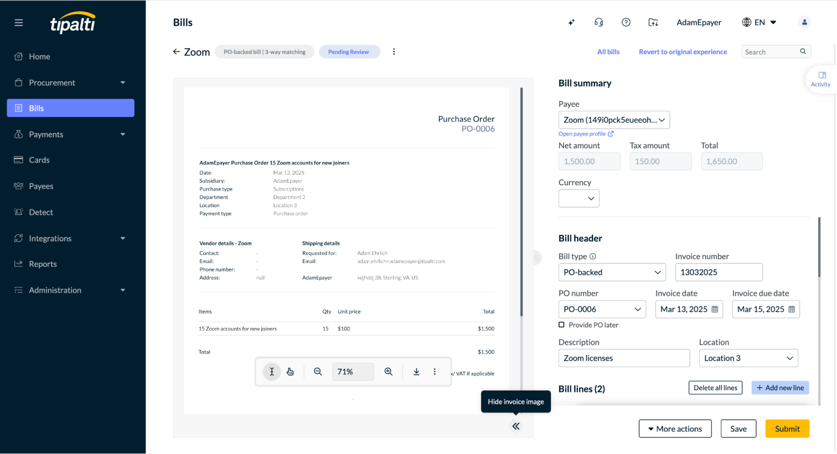Click the folder upload icon in header
This screenshot has width=837, height=454.
click(x=653, y=23)
